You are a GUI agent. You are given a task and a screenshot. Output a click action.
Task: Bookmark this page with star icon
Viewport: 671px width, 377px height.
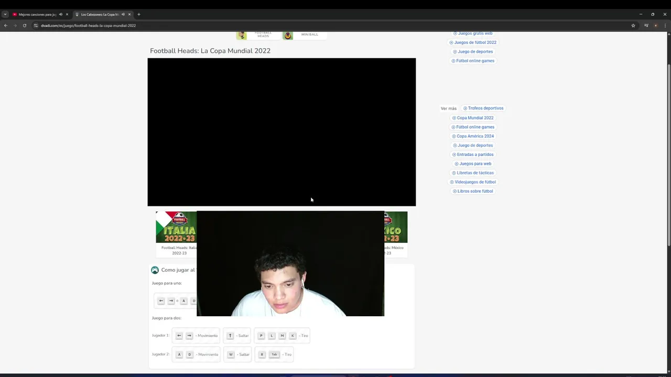pyautogui.click(x=633, y=25)
